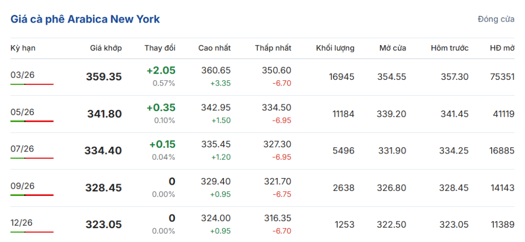Screen dimensions: 525x242
Task: Click the matched price 359.35
Action: tap(104, 77)
